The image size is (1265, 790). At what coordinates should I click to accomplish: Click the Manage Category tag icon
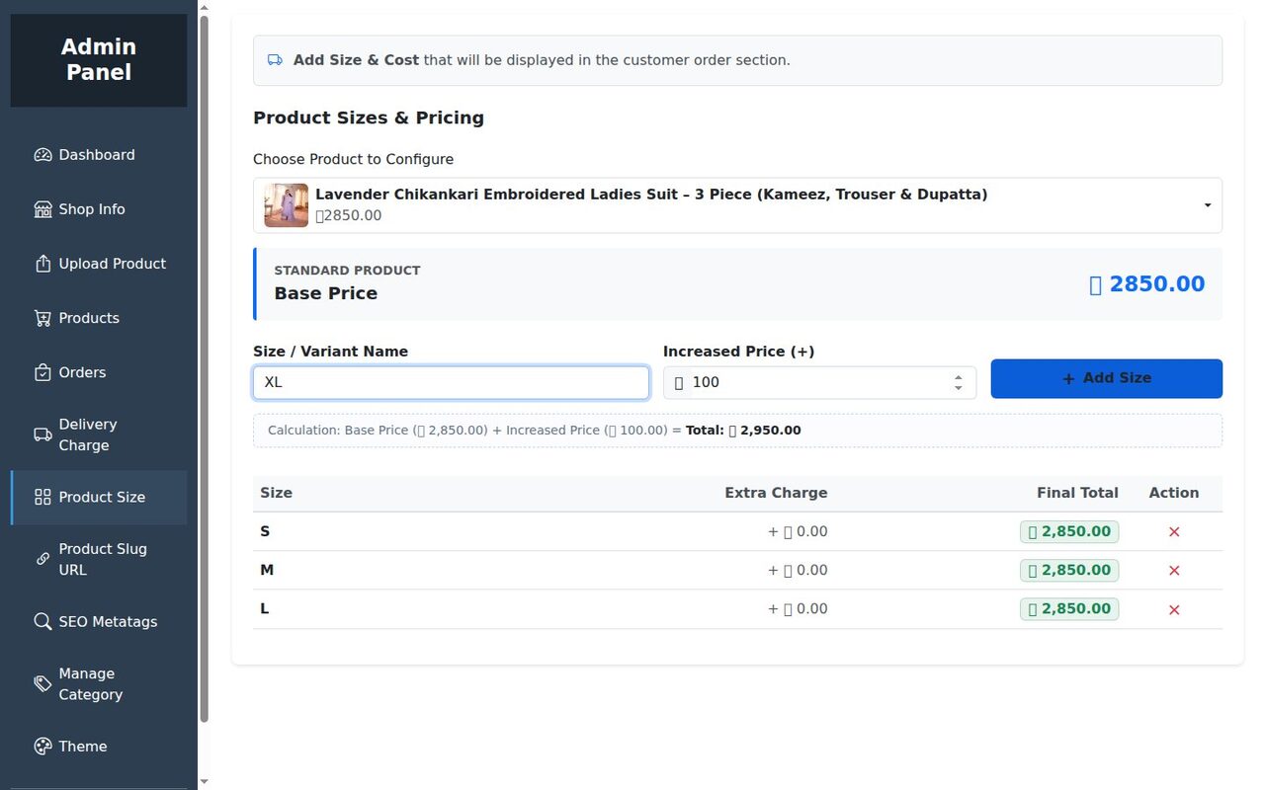pos(42,684)
